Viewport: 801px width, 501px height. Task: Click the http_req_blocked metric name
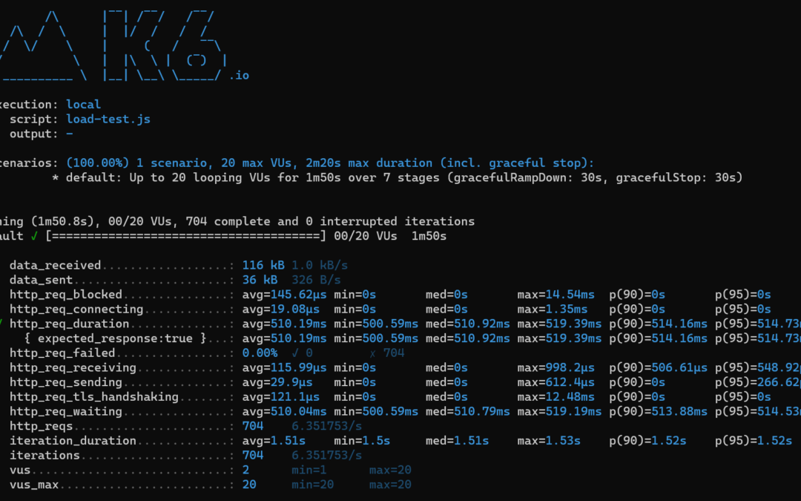pyautogui.click(x=66, y=295)
